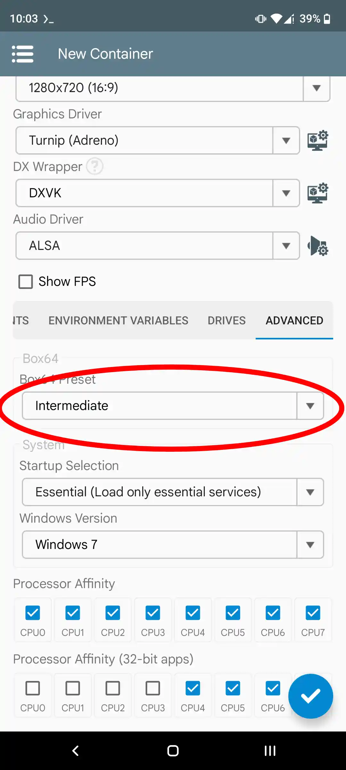Expand the Windows Version dropdown

click(173, 544)
